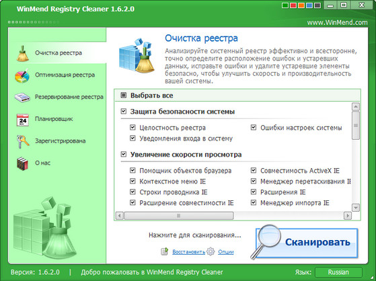The height and width of the screenshot is (281, 376).
Task: Open the www.WinMend.com website link
Action: pyautogui.click(x=337, y=23)
